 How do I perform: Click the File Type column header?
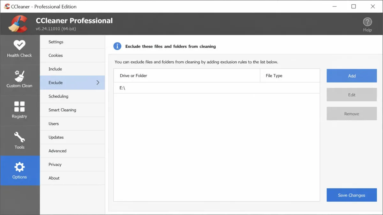click(290, 75)
